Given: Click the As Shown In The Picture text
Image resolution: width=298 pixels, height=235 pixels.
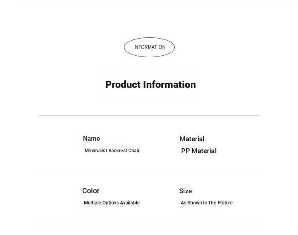Looking at the screenshot, I should click(207, 203).
